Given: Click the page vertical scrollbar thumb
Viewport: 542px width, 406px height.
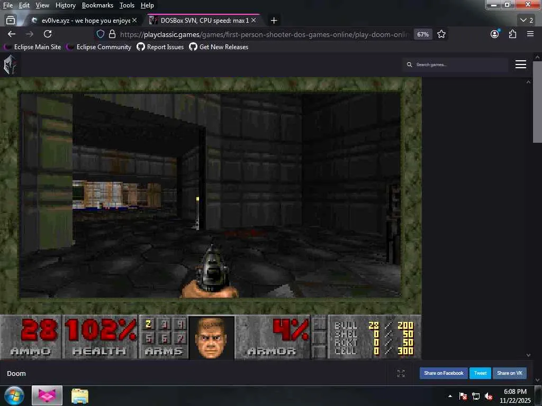Looking at the screenshot, I should [537, 102].
